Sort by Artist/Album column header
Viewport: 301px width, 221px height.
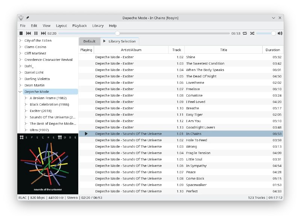pos(131,50)
